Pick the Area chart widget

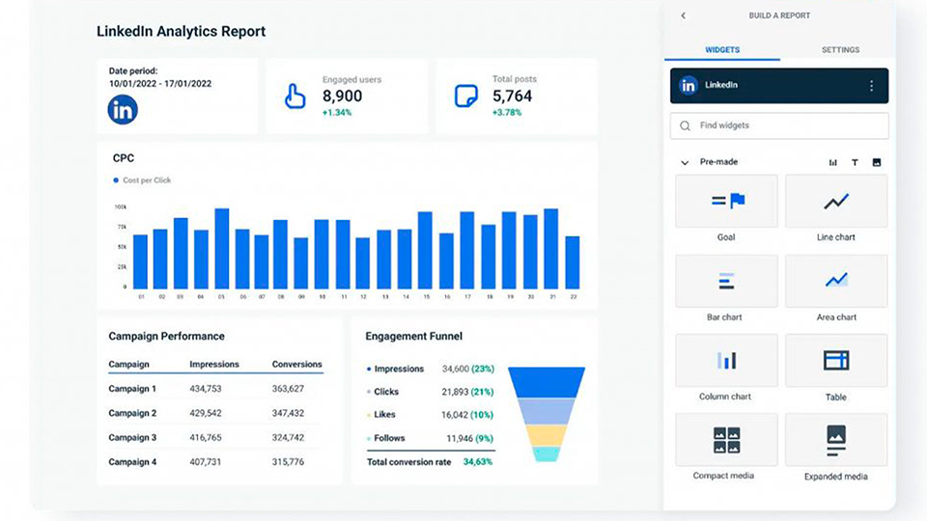[x=835, y=282]
